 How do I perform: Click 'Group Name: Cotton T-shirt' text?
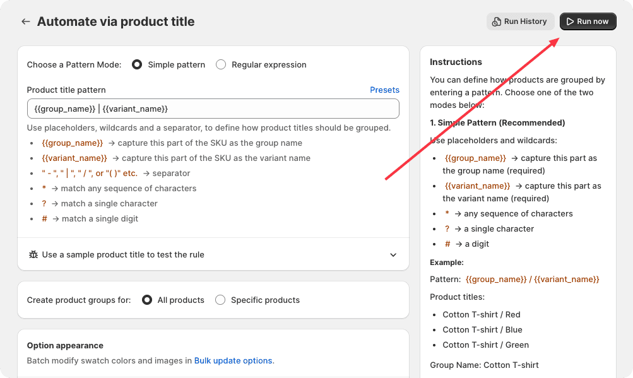pos(484,365)
